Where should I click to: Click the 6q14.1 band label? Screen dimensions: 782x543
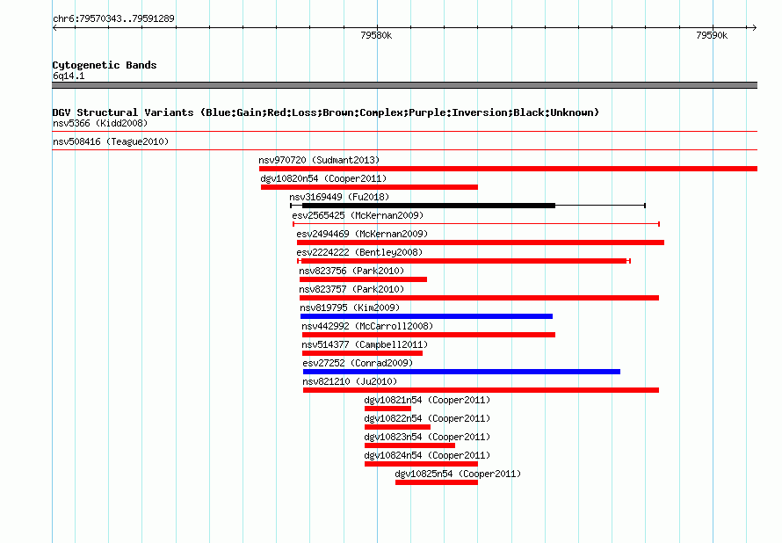(x=69, y=76)
